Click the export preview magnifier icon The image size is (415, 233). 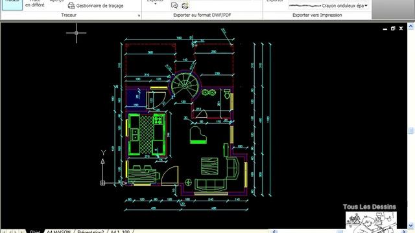pyautogui.click(x=174, y=5)
